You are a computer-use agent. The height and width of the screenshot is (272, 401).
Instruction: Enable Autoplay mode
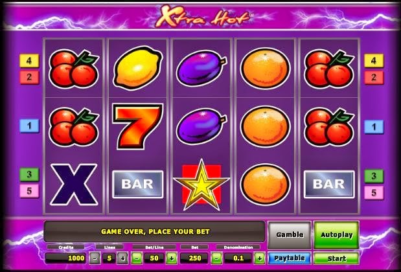336,234
